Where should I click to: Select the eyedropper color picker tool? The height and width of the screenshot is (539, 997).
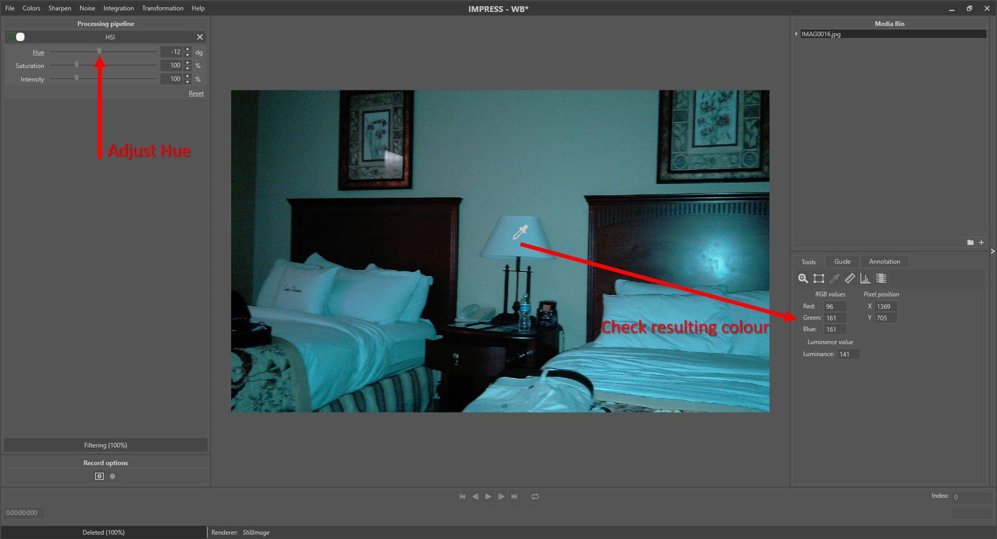(834, 278)
